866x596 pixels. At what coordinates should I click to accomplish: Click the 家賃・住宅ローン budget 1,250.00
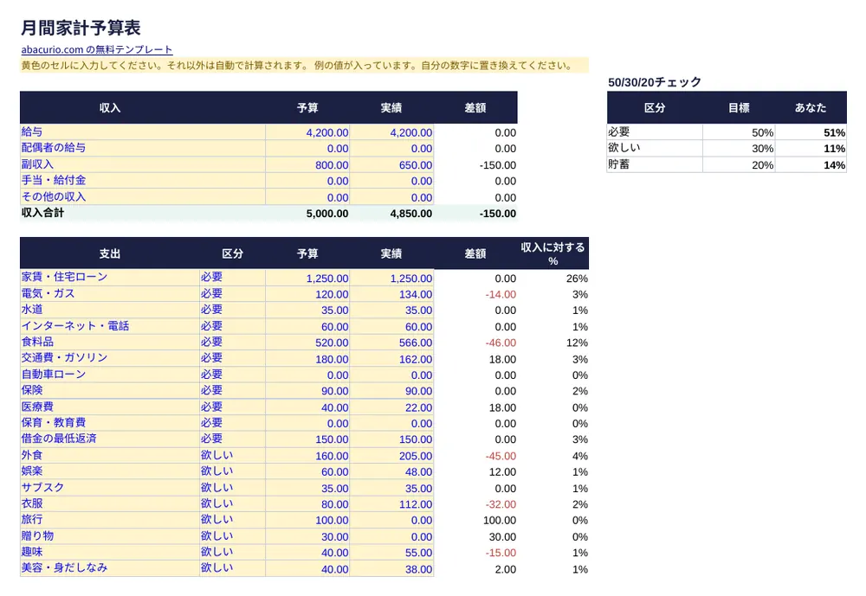tap(307, 279)
